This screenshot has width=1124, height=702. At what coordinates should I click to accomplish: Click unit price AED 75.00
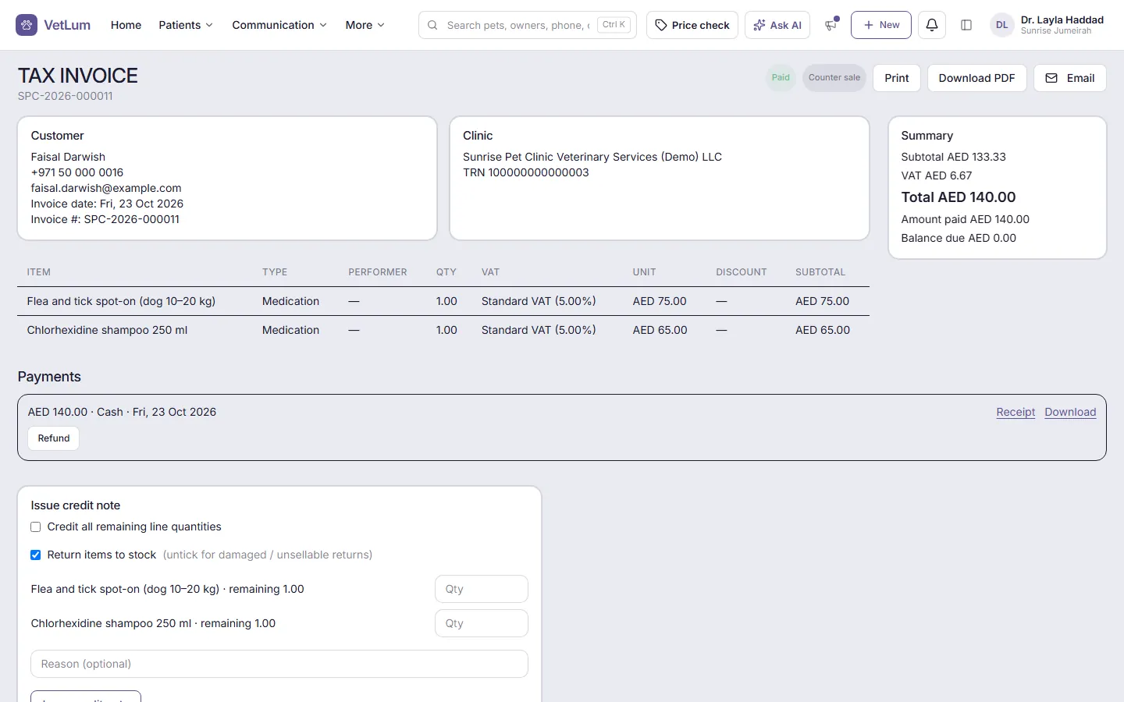[x=660, y=301]
